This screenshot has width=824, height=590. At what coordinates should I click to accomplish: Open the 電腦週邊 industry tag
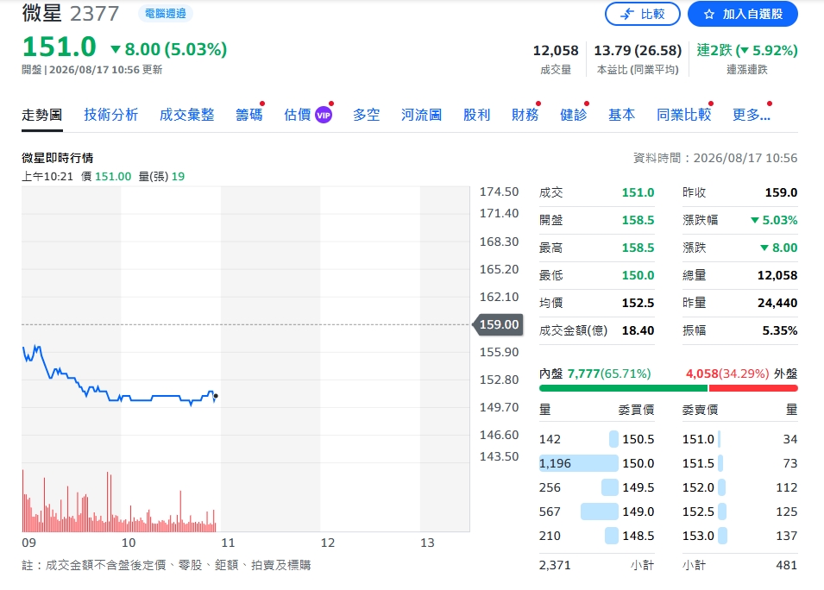tap(166, 14)
